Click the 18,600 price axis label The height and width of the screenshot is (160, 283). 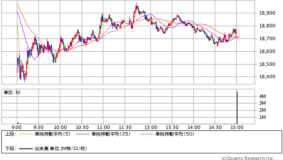[x=267, y=51]
